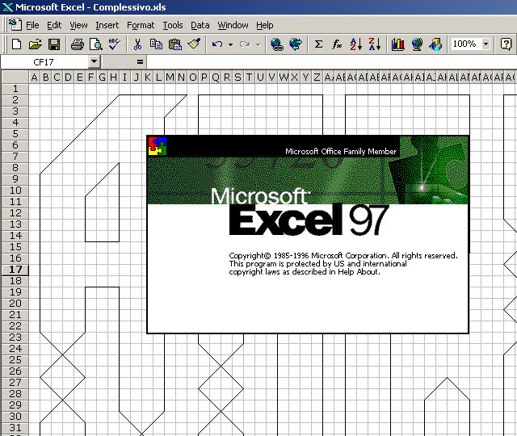Copy the selection with the Copy icon
Viewport: 517px width, 436px height.
coord(156,44)
